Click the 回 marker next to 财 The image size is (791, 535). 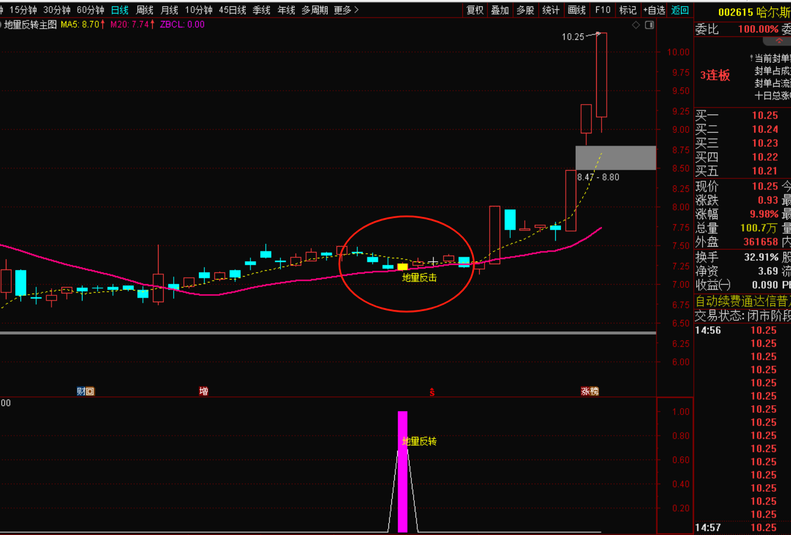[x=90, y=391]
